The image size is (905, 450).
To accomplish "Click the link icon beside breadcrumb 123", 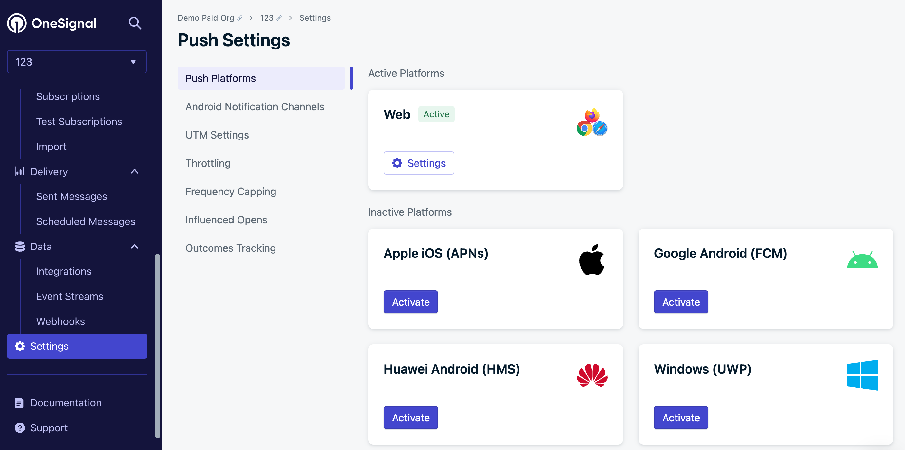I will (279, 18).
